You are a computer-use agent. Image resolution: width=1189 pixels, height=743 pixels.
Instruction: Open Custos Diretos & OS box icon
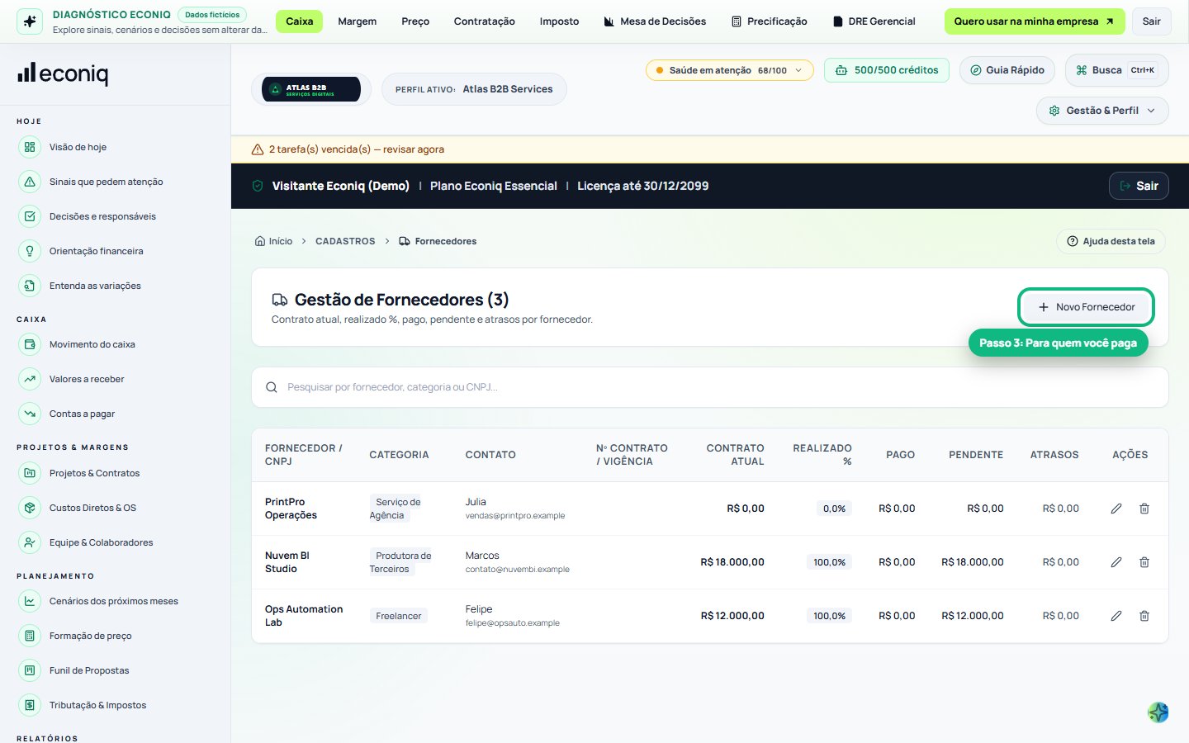(x=30, y=508)
